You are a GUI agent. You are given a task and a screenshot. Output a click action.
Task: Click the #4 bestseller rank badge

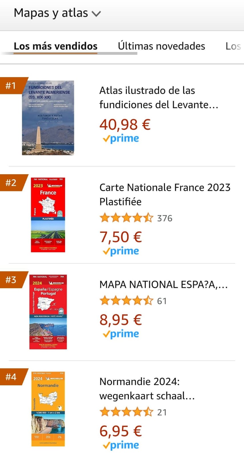tap(11, 377)
